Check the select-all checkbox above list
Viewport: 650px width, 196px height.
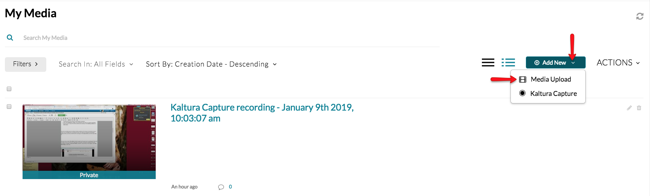pyautogui.click(x=9, y=89)
